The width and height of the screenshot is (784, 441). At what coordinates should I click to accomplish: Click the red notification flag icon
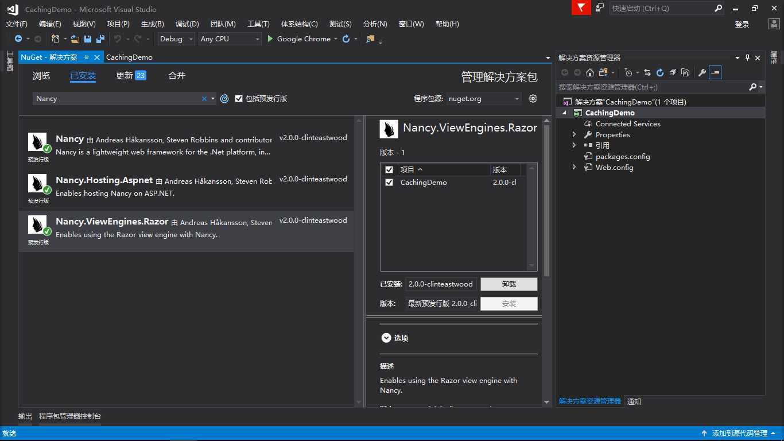(581, 8)
